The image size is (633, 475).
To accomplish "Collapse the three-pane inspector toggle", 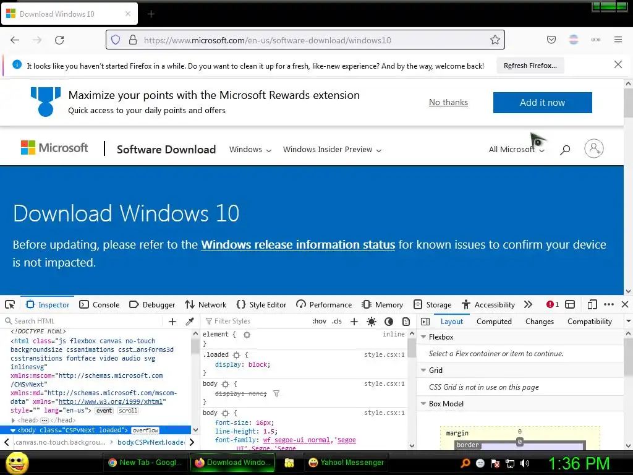I will tap(425, 322).
